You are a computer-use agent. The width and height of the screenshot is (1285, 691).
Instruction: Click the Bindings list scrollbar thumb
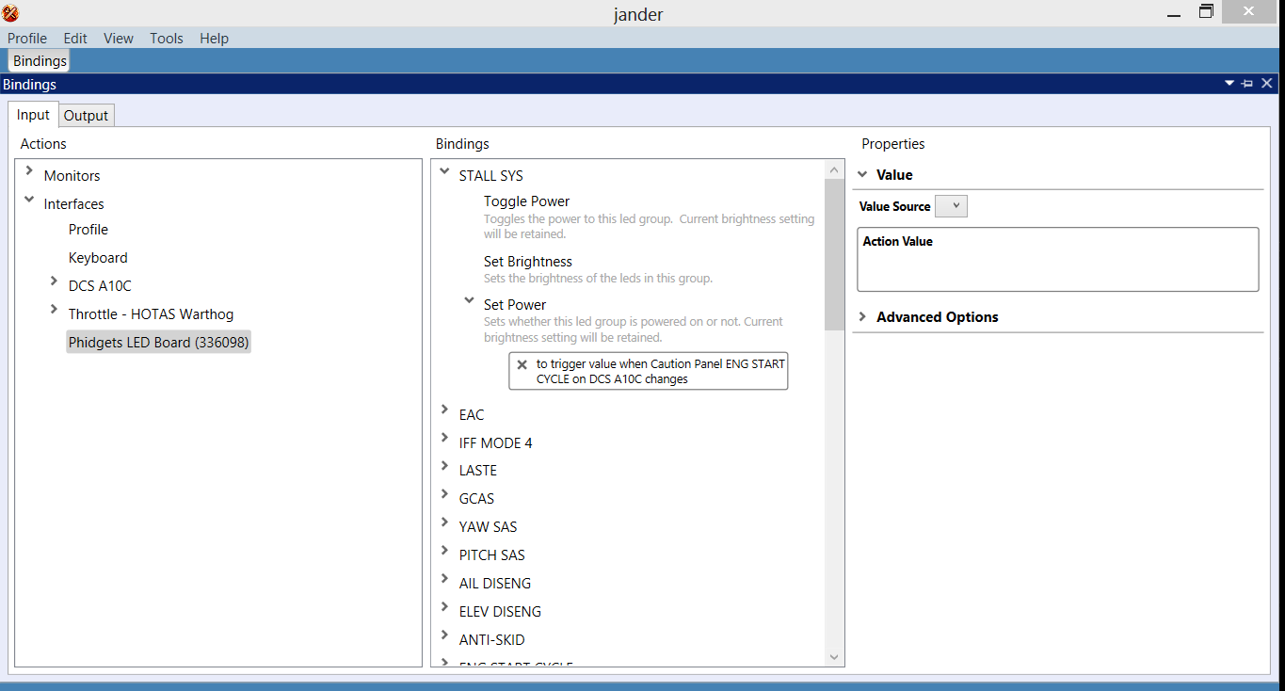834,254
